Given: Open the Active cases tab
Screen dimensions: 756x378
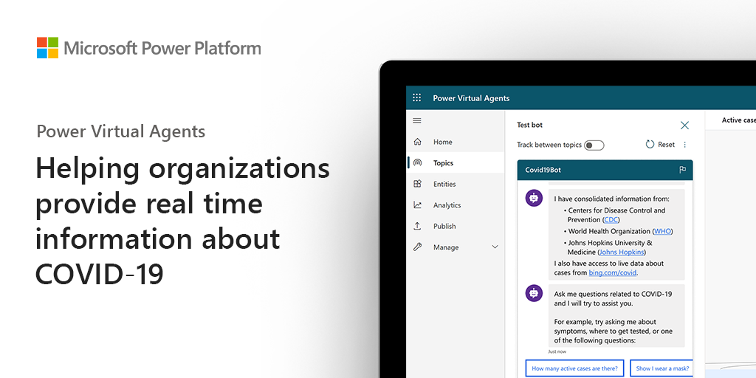Looking at the screenshot, I should [738, 120].
